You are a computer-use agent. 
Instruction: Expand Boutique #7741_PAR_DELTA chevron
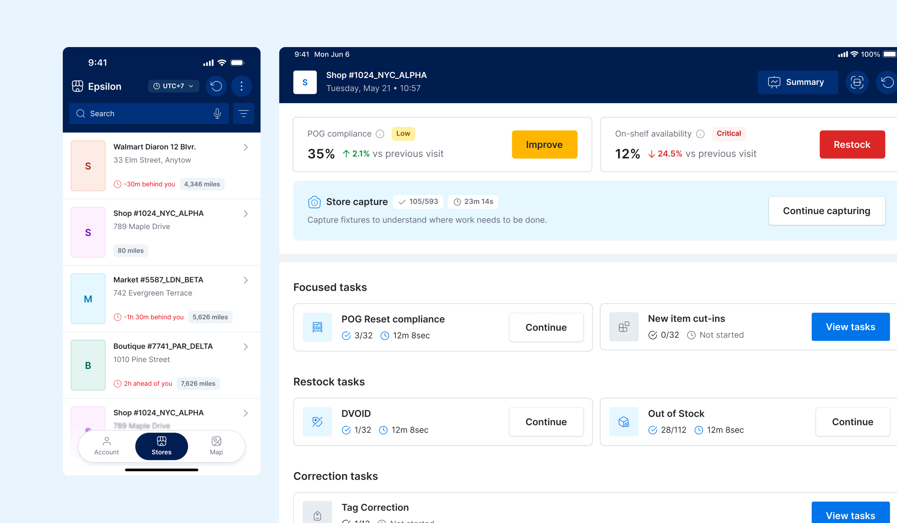coord(246,347)
